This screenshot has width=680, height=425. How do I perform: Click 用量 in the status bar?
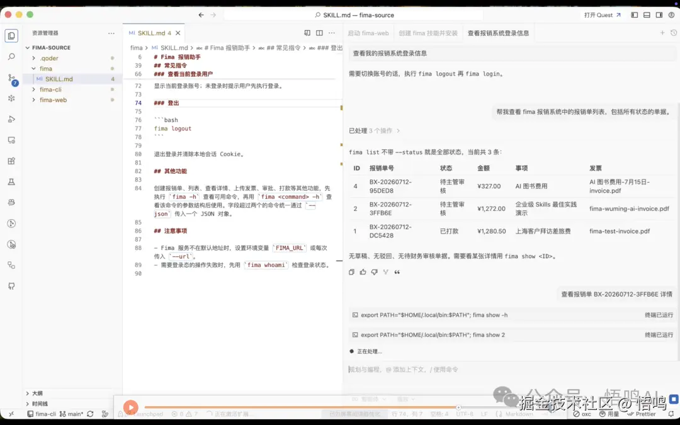pos(609,414)
